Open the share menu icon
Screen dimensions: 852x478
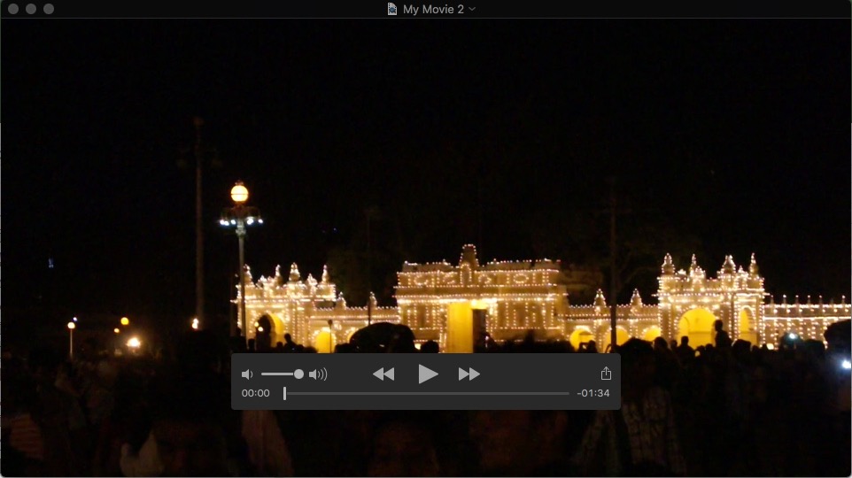tap(606, 374)
